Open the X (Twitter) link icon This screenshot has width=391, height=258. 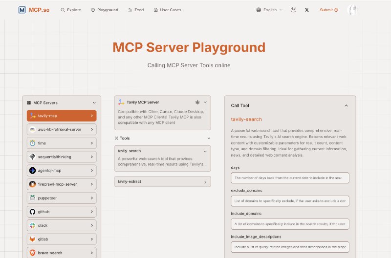tap(307, 10)
